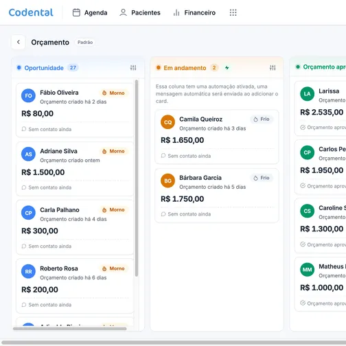
Task: Select Carlos's R$ 1.950,00 value
Action: point(322,170)
